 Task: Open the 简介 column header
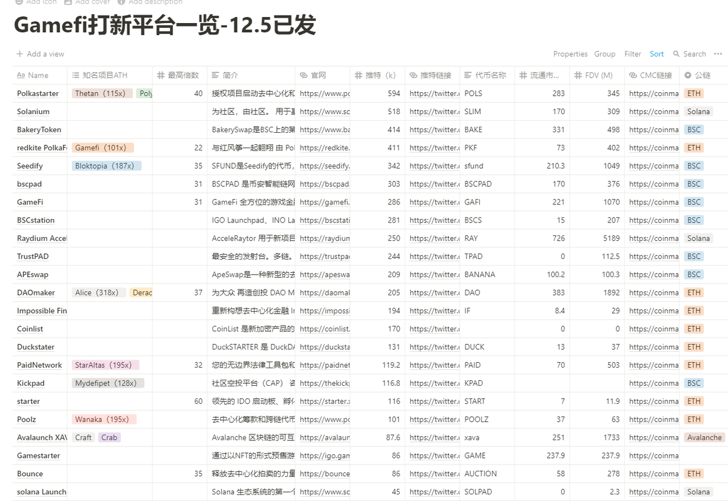251,75
